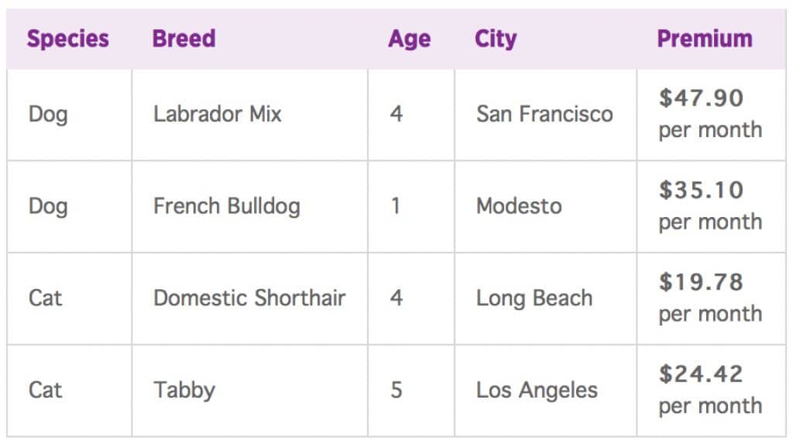Image resolution: width=793 pixels, height=441 pixels.
Task: Select the $35.10 premium amount
Action: (701, 191)
